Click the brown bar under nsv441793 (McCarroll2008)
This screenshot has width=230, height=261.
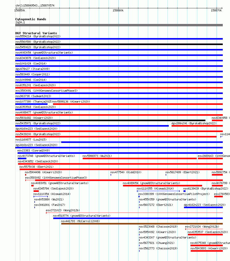pyautogui.click(x=142, y=224)
